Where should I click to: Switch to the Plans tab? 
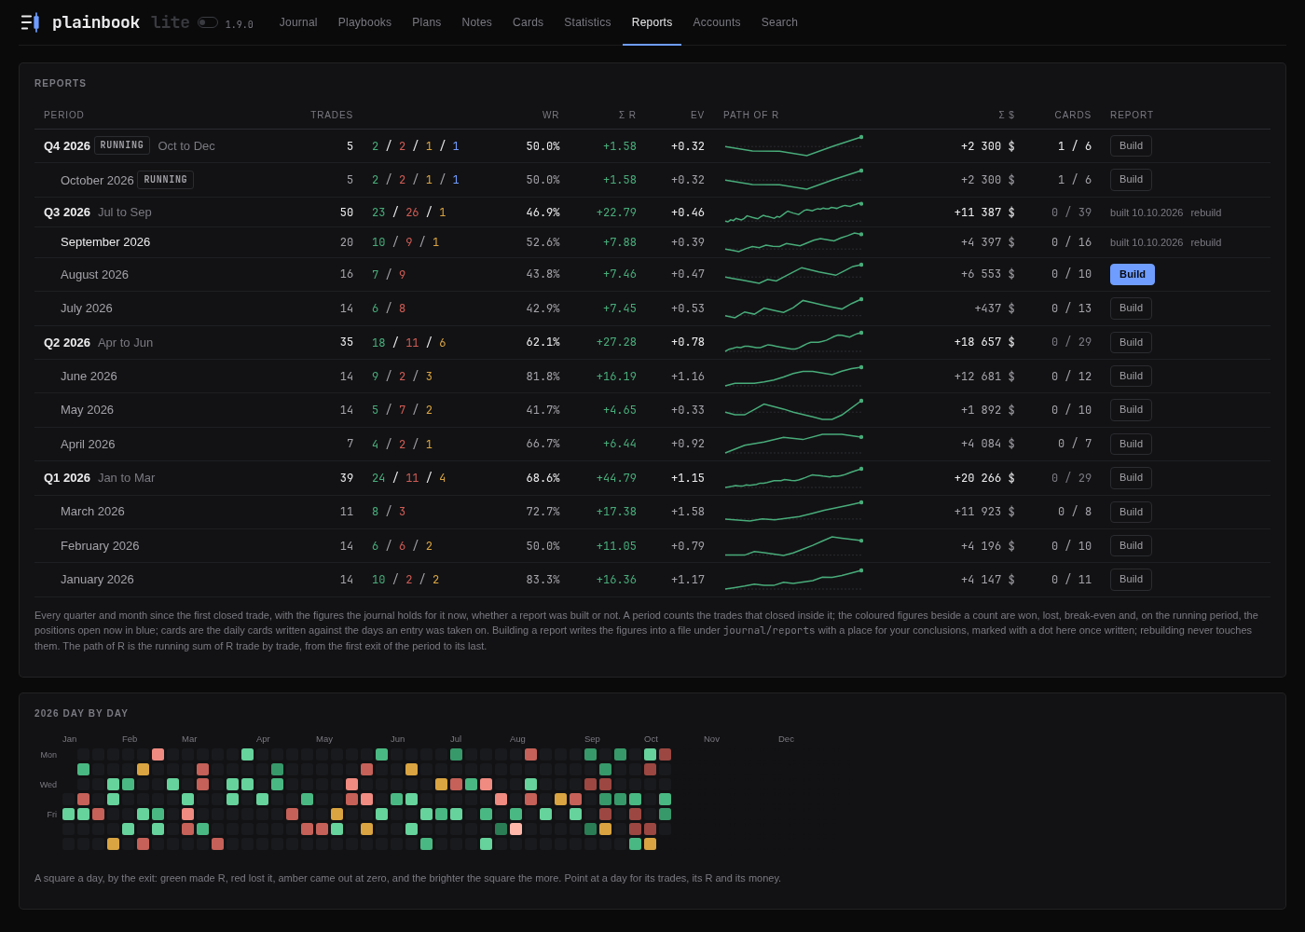[427, 22]
